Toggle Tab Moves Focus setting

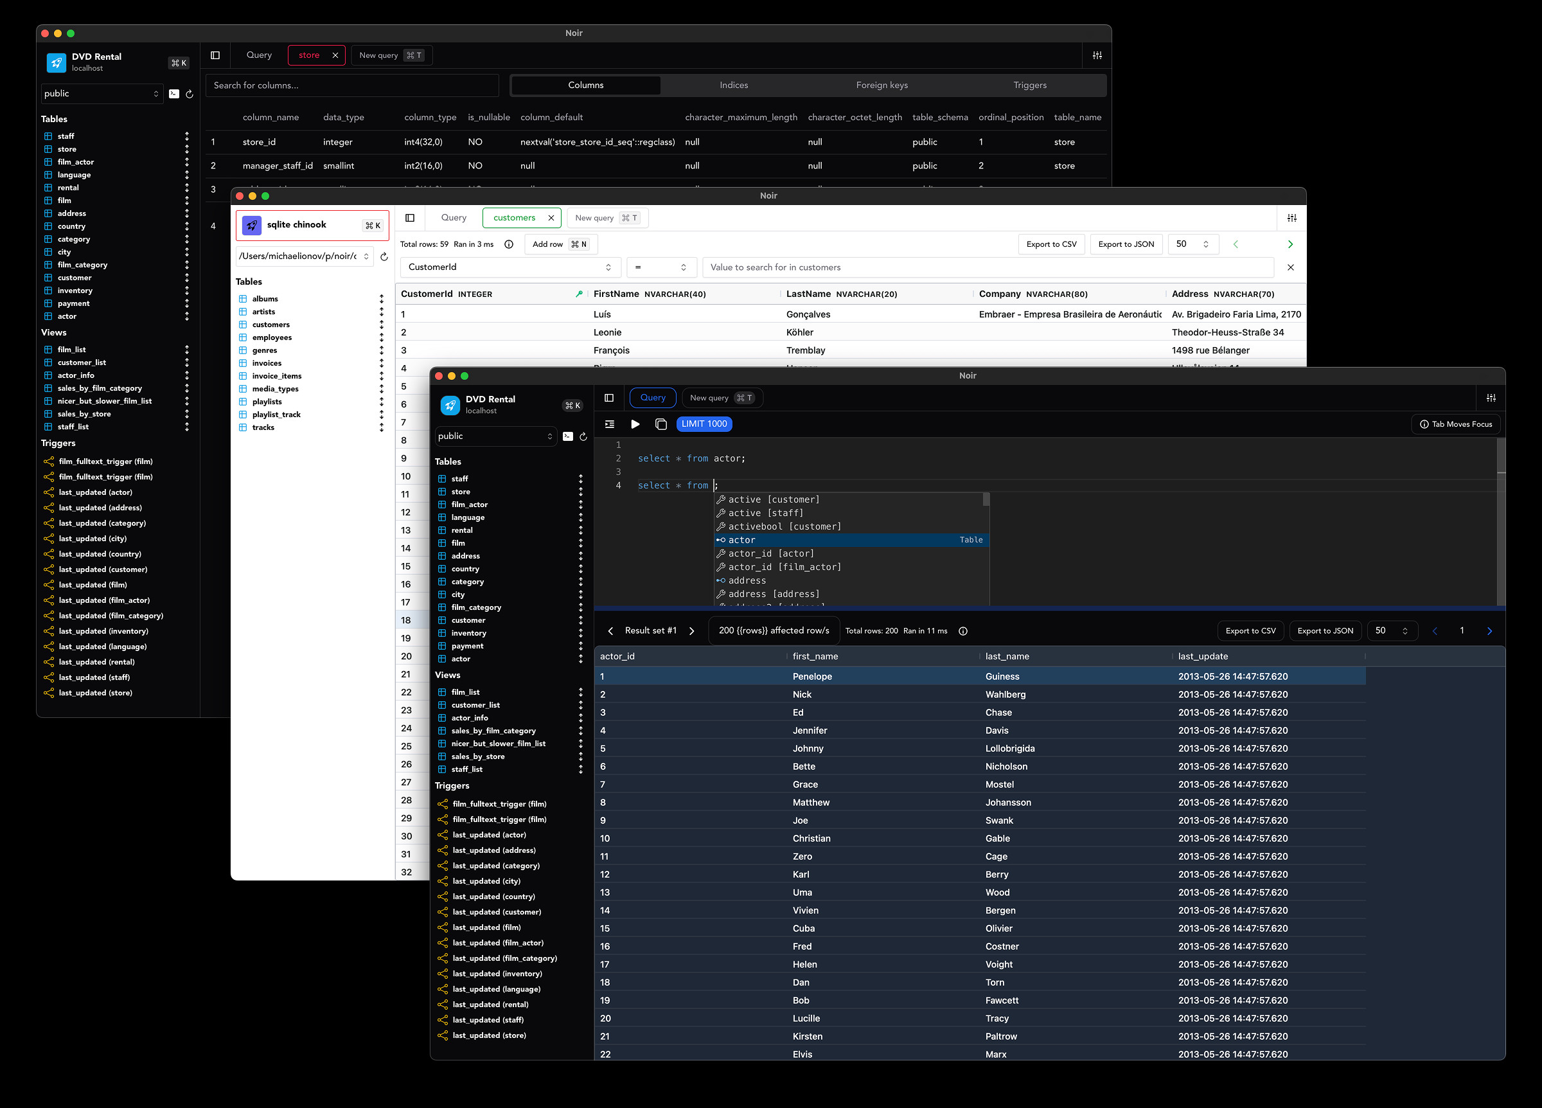tap(1455, 424)
